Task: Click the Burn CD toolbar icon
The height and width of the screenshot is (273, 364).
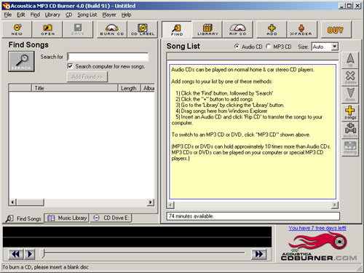Action: pyautogui.click(x=112, y=30)
